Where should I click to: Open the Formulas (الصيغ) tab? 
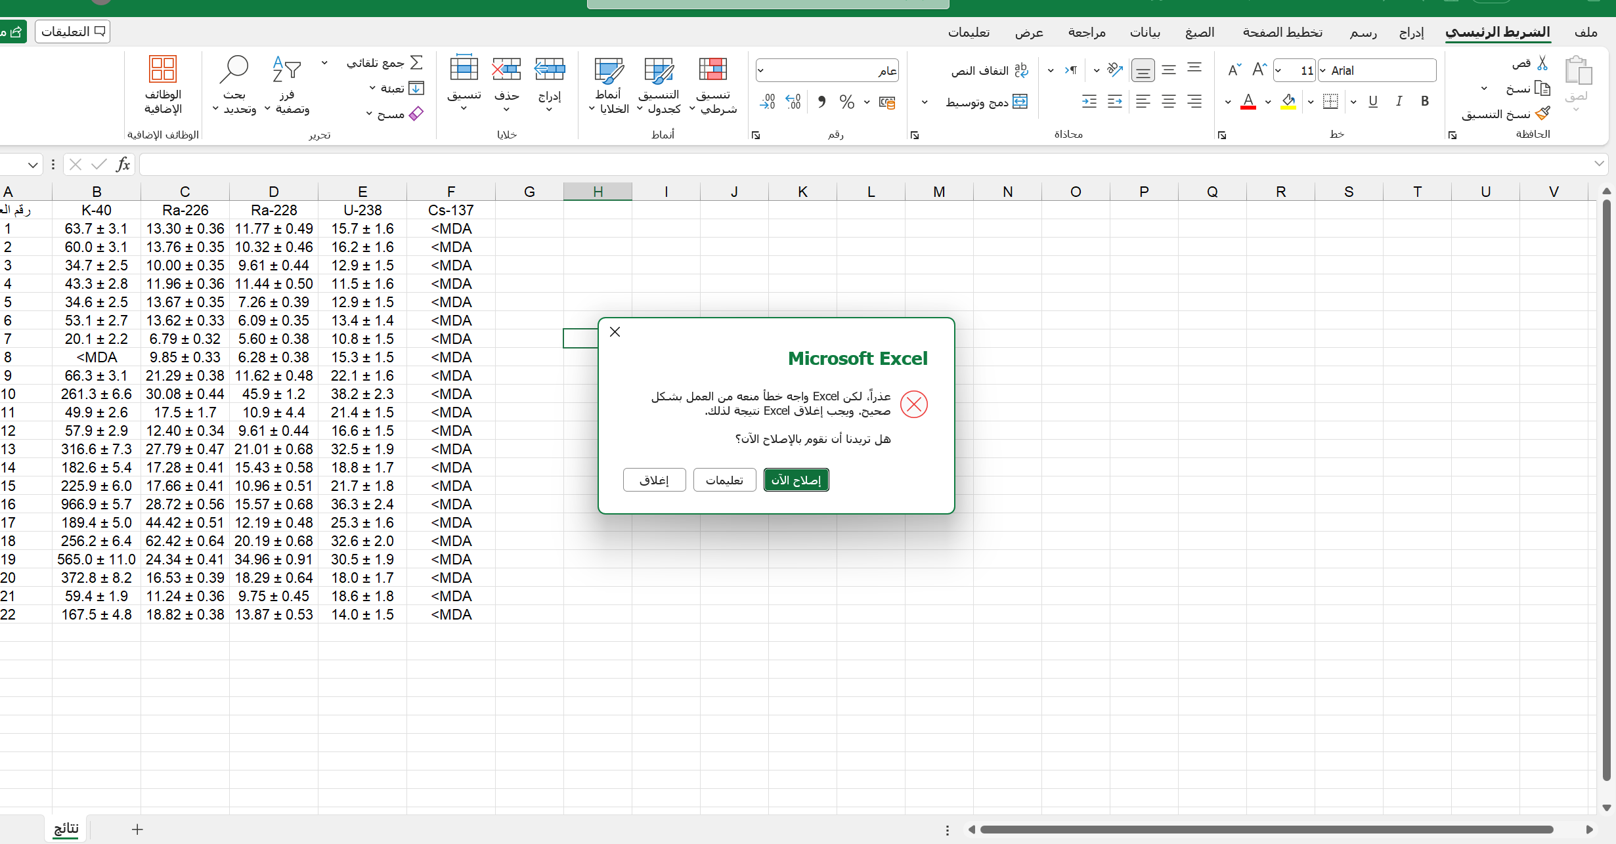1200,32
